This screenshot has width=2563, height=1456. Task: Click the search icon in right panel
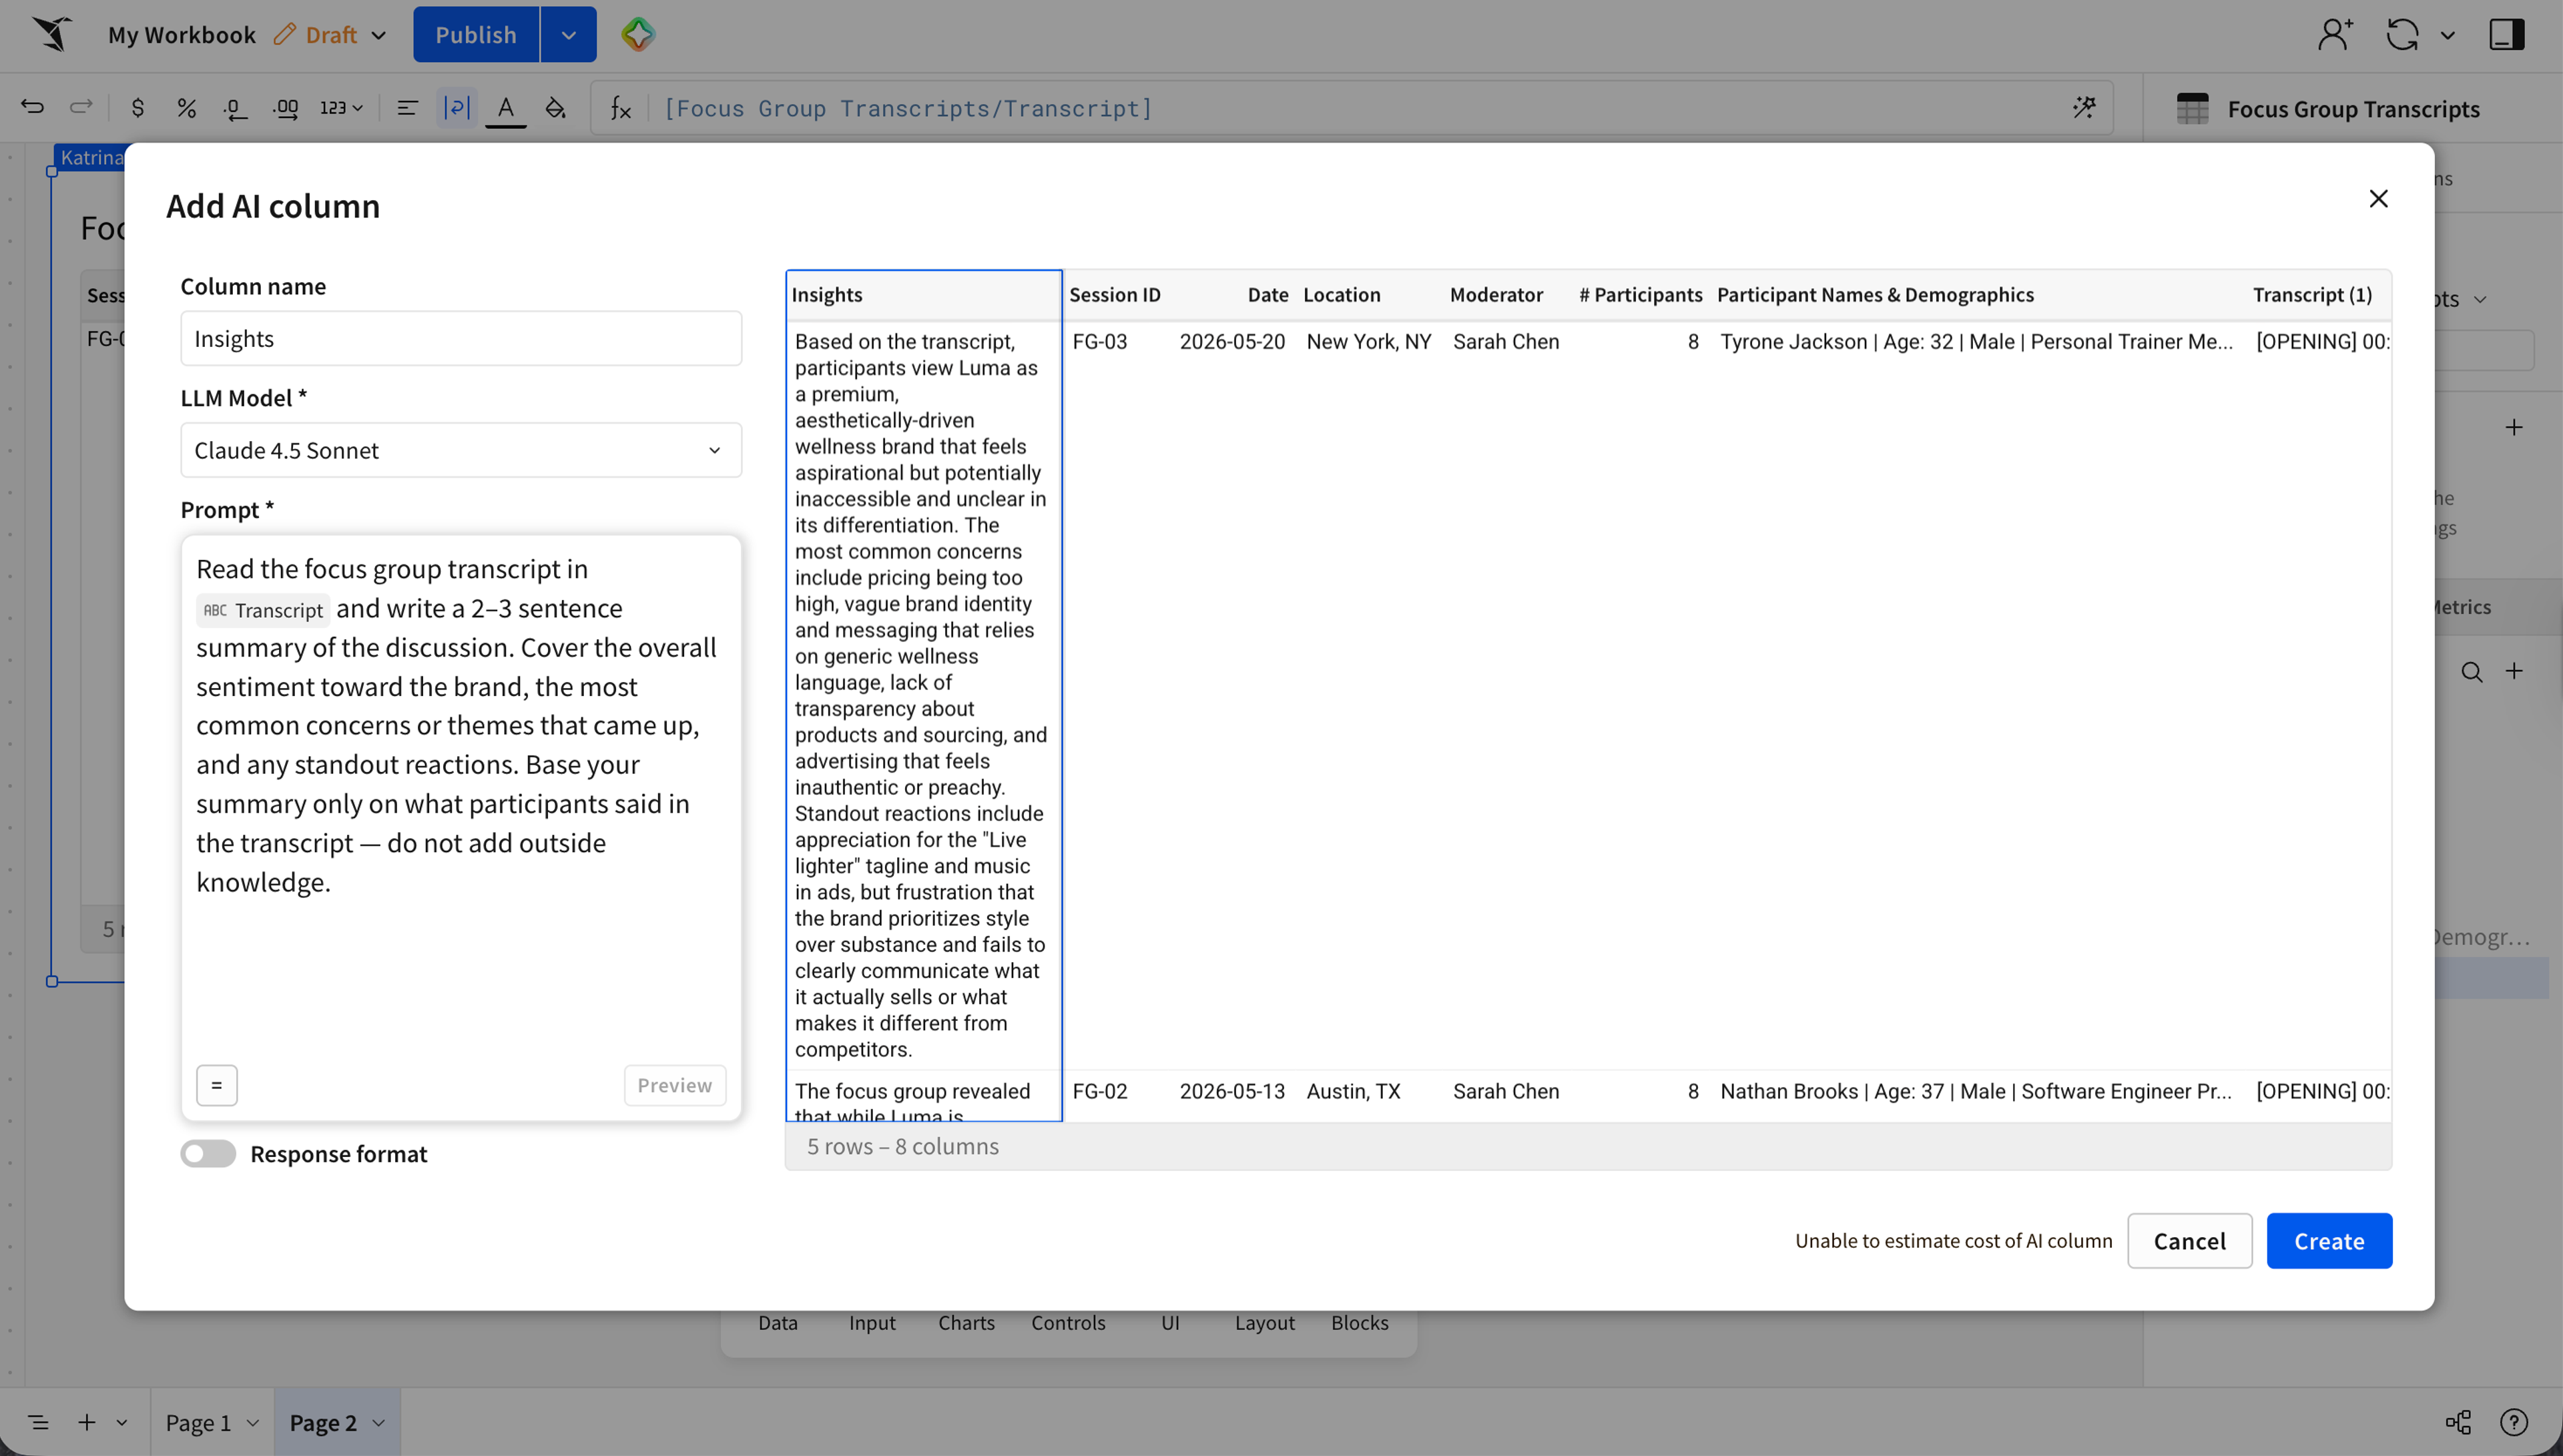point(2471,672)
